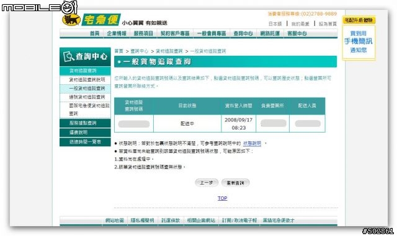Click the magnifier icon beside 查詢中心
Screen dimensions: 397x236
(68, 56)
